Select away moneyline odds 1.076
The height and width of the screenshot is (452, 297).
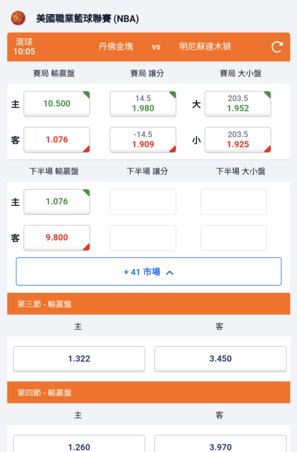click(x=57, y=140)
